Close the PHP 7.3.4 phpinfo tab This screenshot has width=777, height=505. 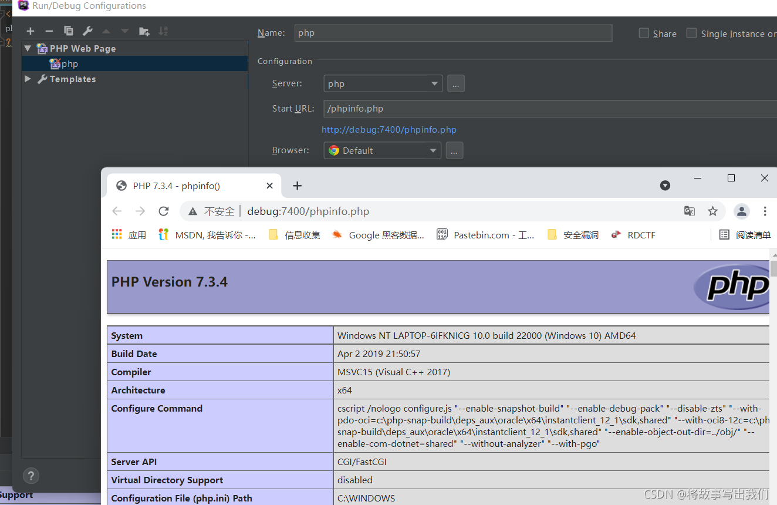click(x=269, y=186)
